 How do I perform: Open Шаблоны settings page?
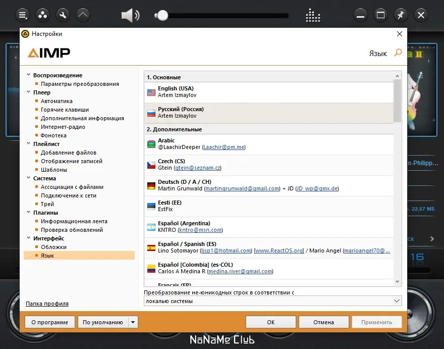pyautogui.click(x=54, y=170)
